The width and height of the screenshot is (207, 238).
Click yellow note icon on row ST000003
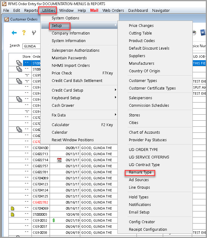[12, 214]
